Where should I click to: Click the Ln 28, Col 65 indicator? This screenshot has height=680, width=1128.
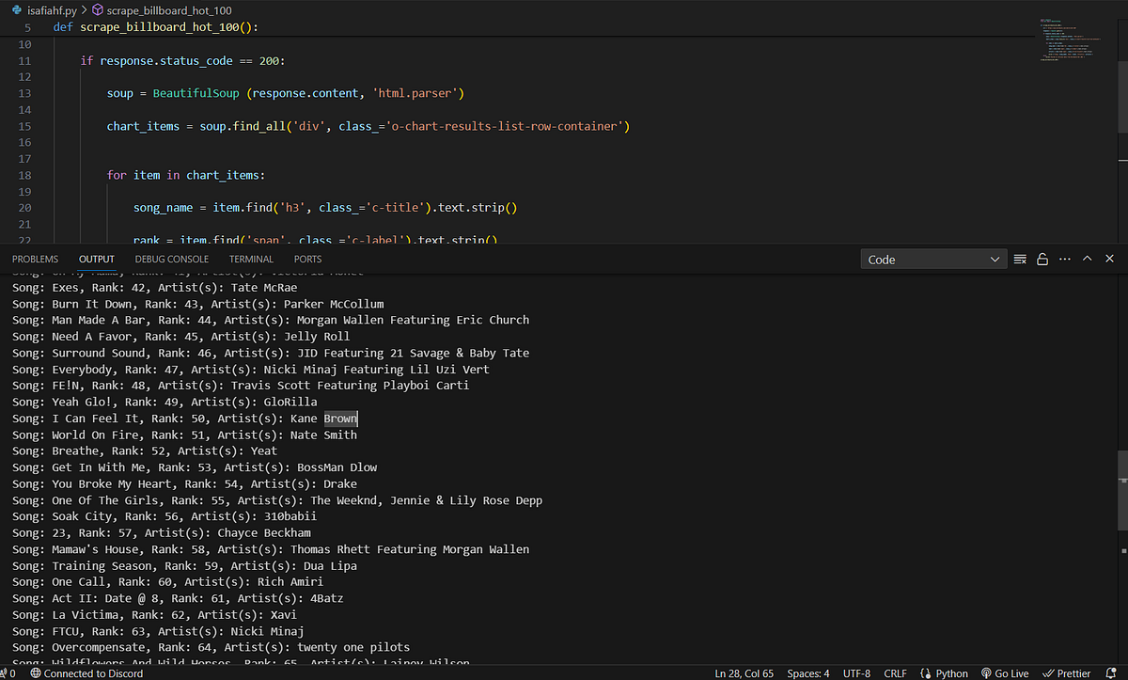pyautogui.click(x=743, y=673)
